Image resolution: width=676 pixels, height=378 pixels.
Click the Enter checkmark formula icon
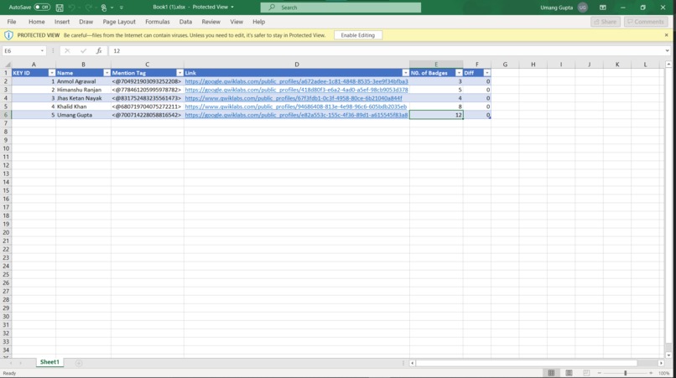click(83, 51)
